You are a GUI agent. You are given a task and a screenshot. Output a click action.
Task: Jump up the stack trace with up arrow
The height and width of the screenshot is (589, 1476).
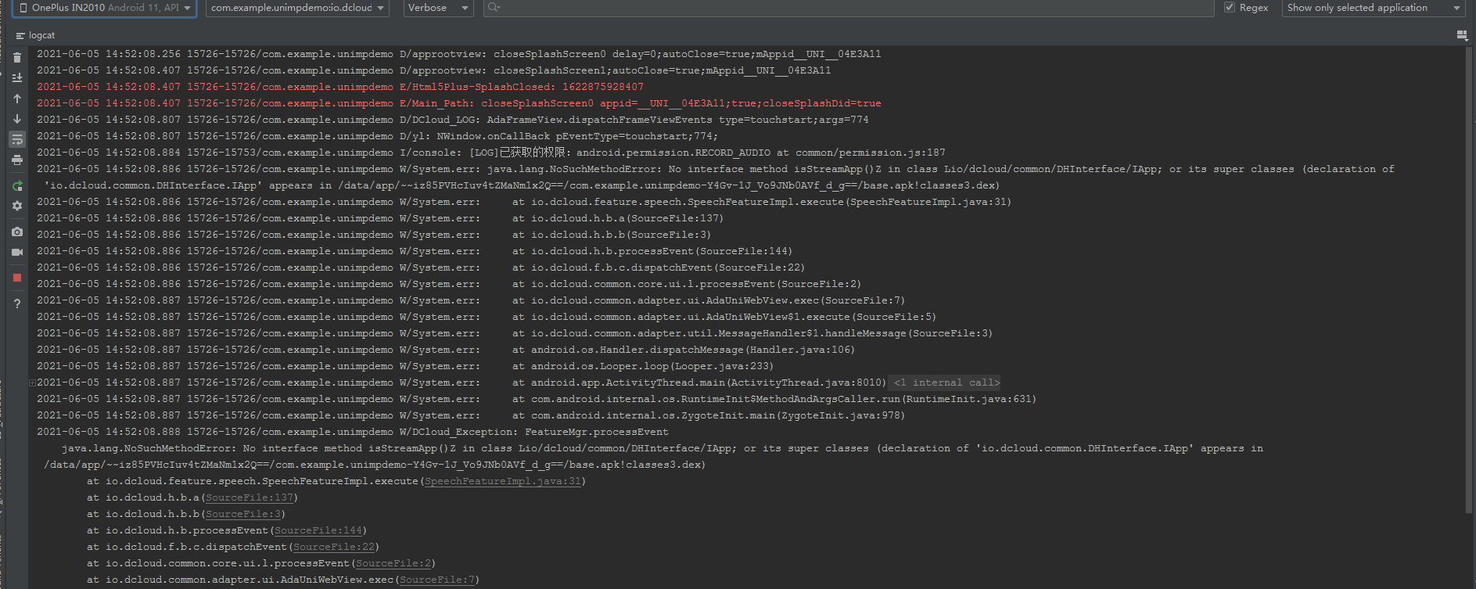click(17, 99)
